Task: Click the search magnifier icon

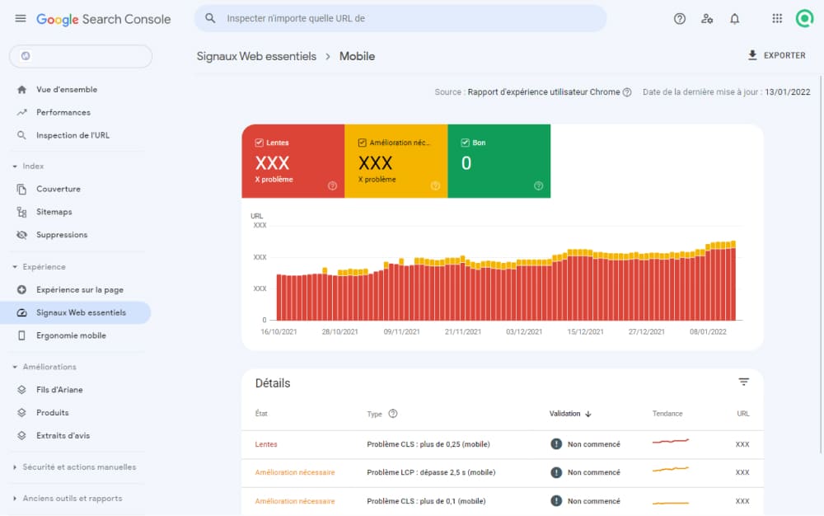Action: coord(210,18)
